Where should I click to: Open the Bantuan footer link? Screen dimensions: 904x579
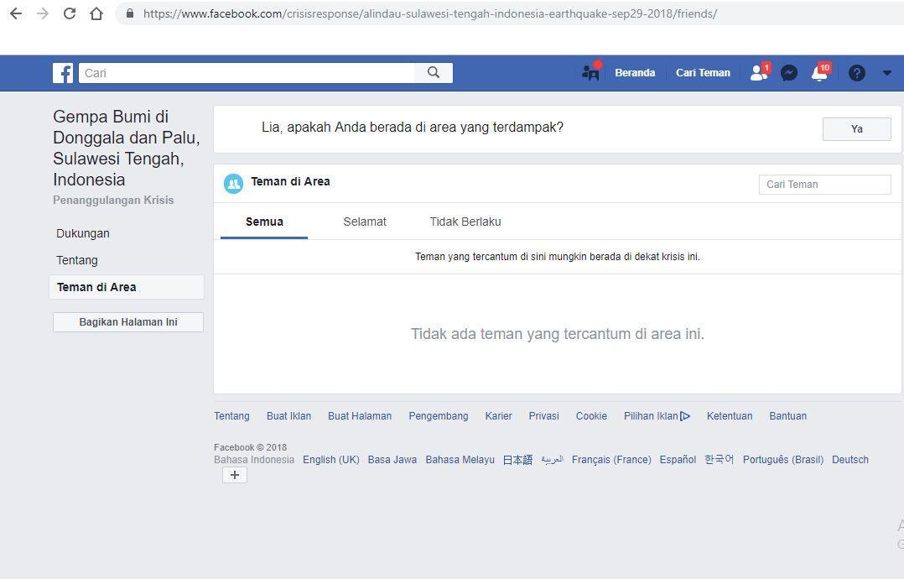coord(787,416)
